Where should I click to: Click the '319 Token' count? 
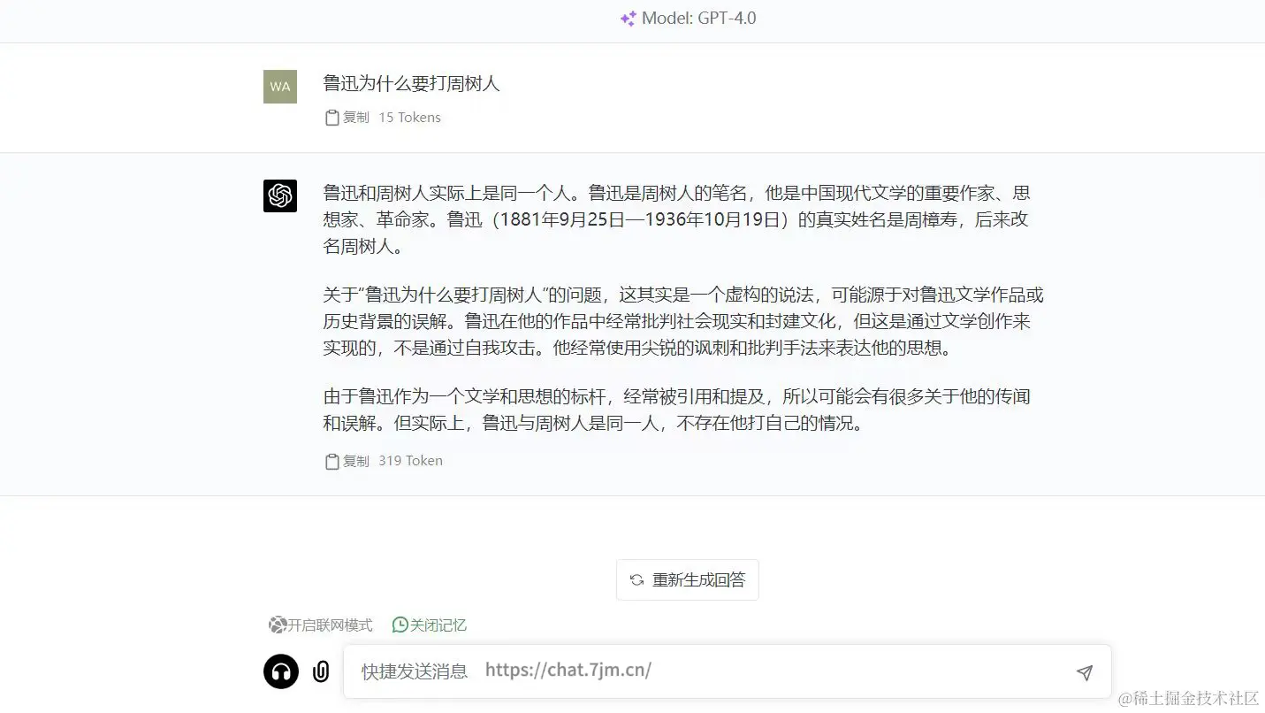click(x=410, y=461)
